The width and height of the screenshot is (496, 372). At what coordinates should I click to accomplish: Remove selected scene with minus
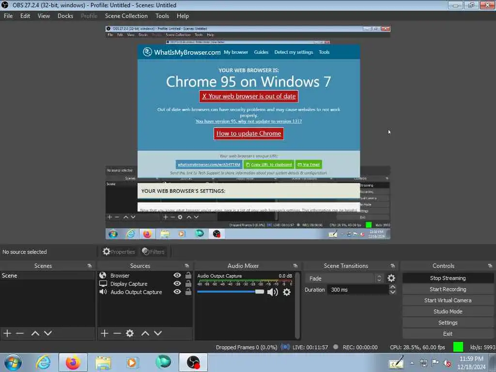(20, 333)
